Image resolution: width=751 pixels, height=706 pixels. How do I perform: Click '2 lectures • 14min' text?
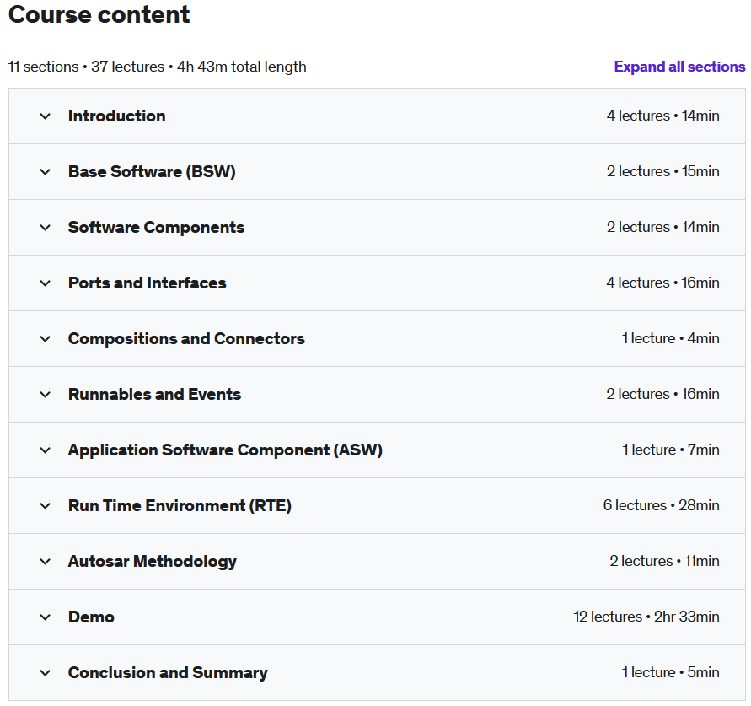pyautogui.click(x=662, y=227)
